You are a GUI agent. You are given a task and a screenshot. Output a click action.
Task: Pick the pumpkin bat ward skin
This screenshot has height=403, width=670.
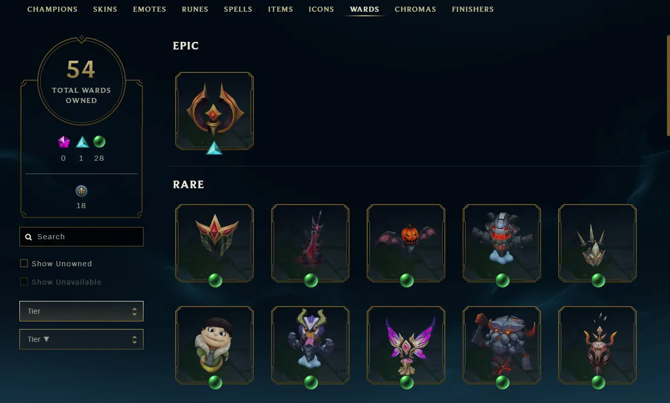point(406,243)
